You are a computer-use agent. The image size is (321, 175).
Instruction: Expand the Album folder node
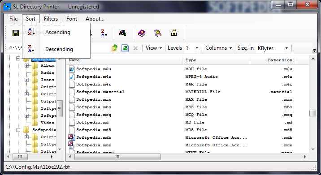[x=26, y=66]
